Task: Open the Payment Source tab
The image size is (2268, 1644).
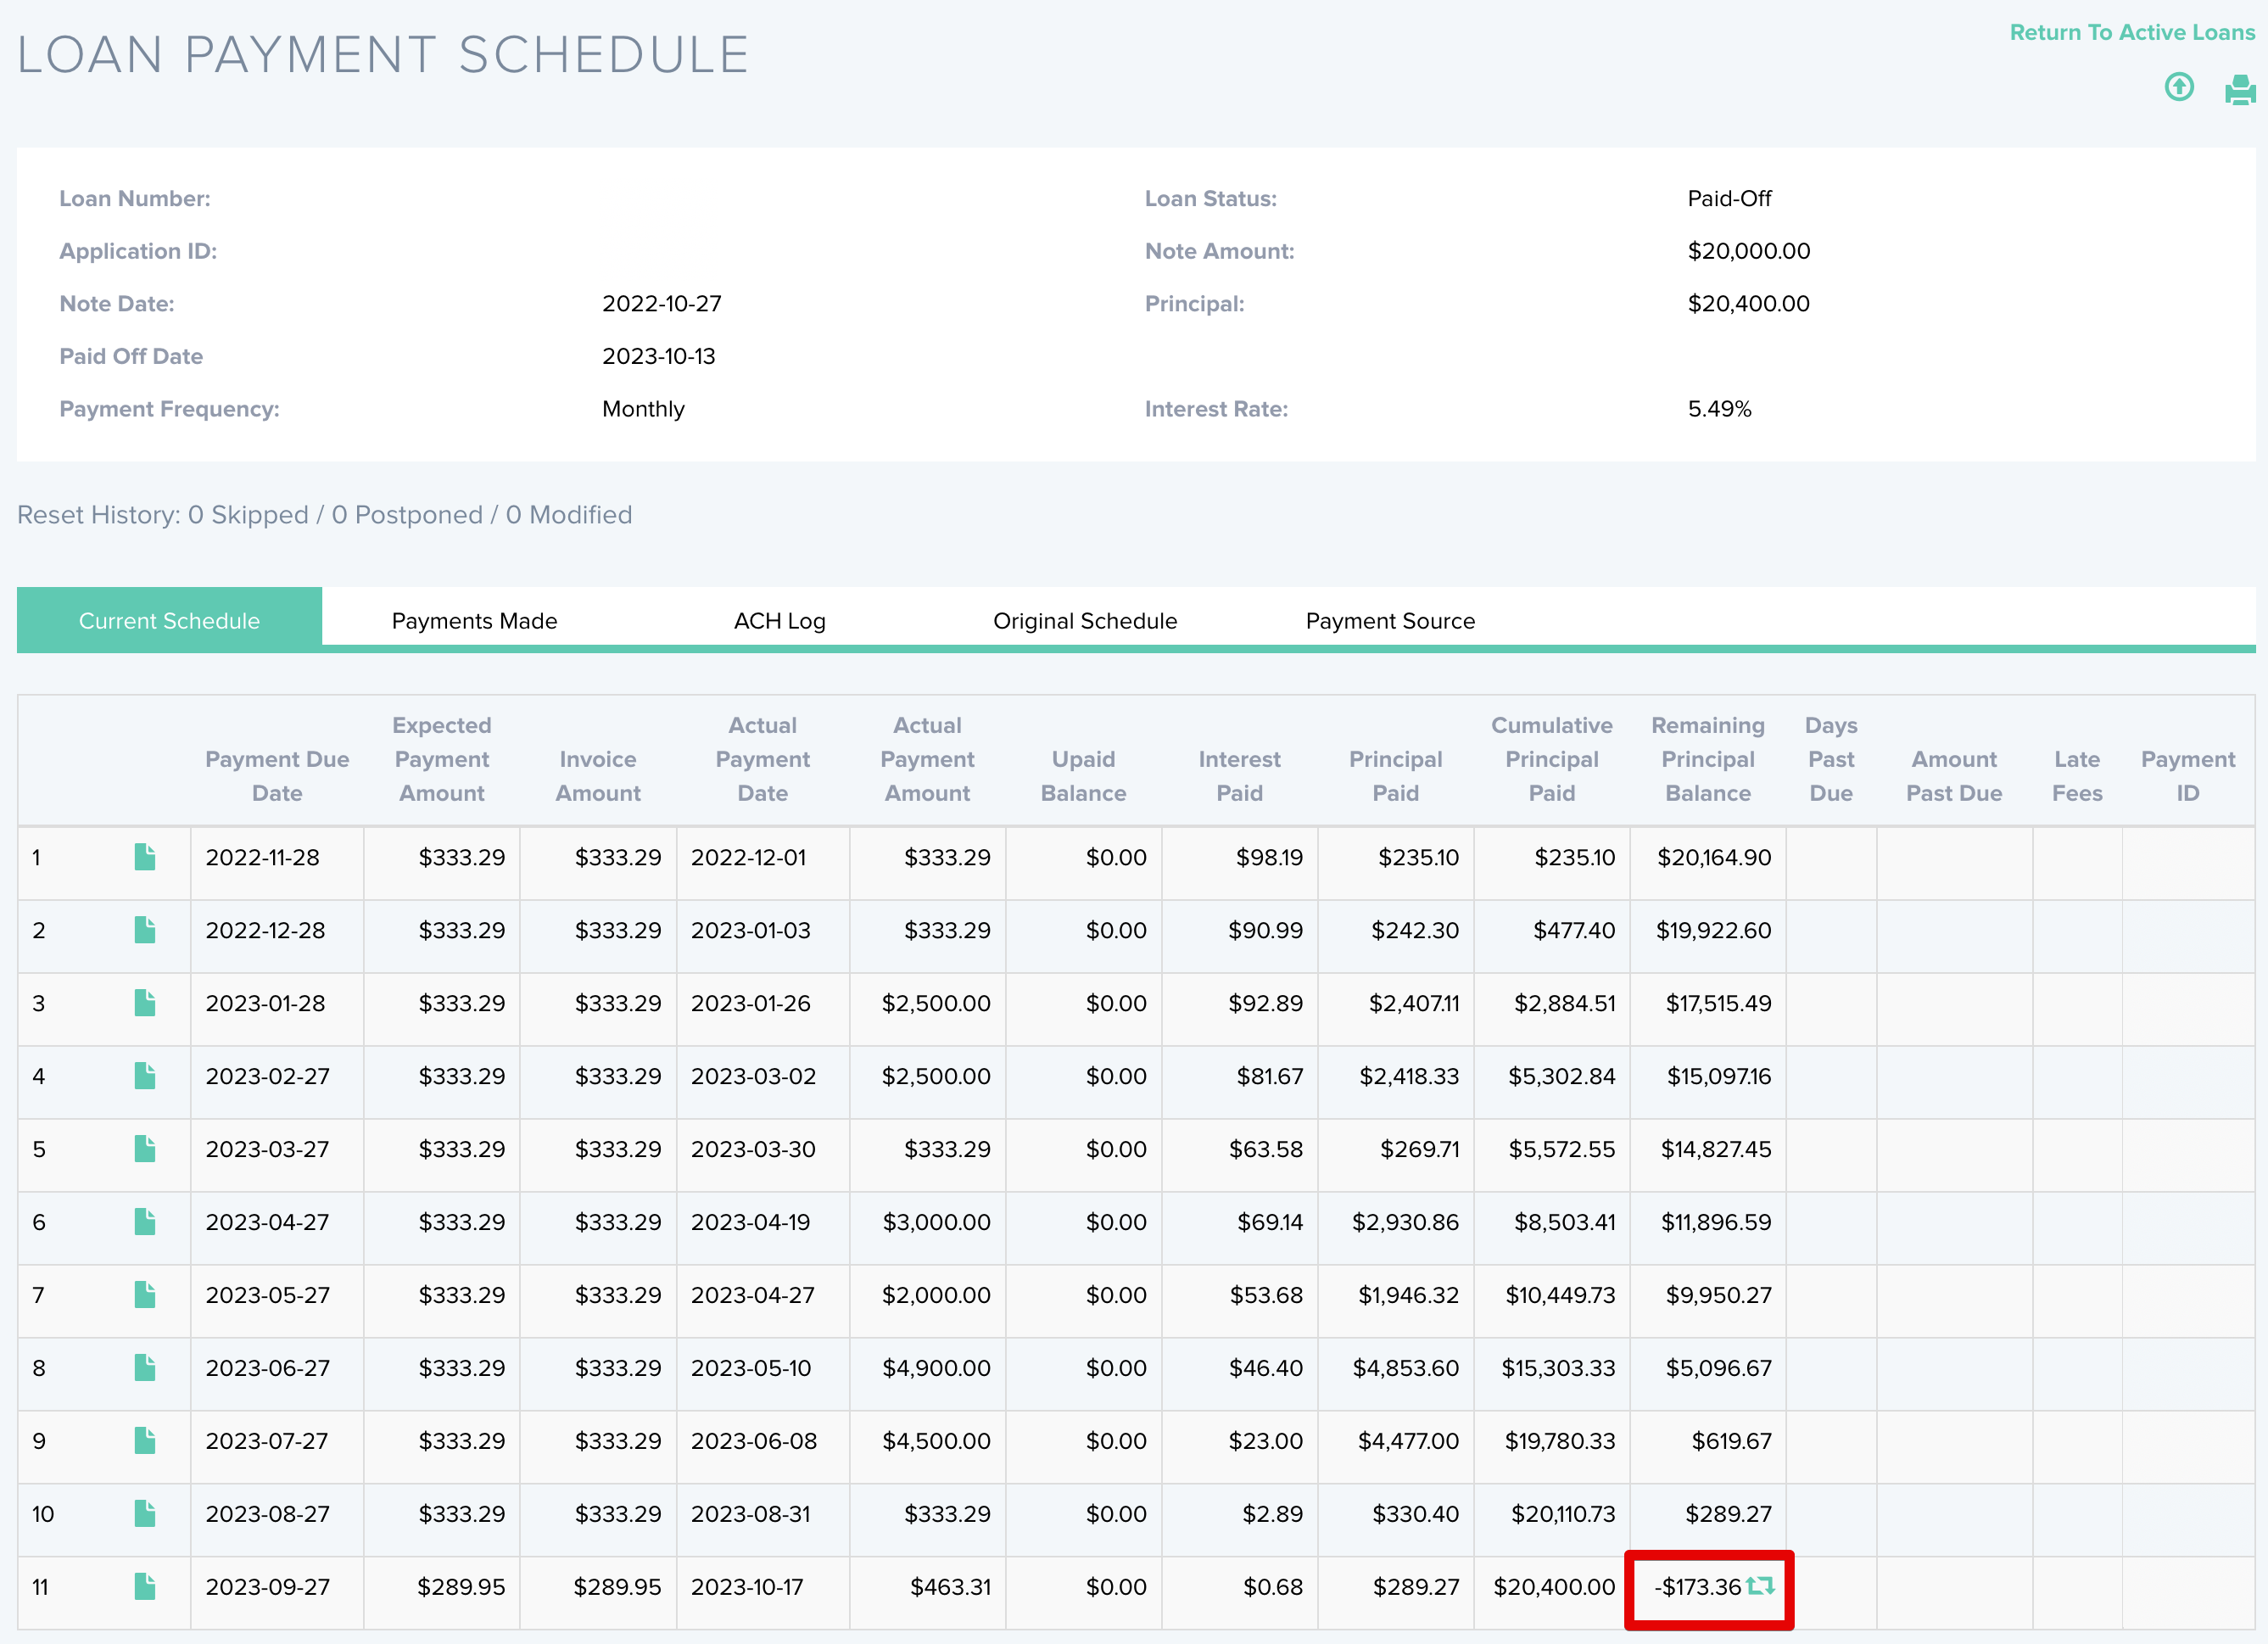Action: pyautogui.click(x=1390, y=621)
